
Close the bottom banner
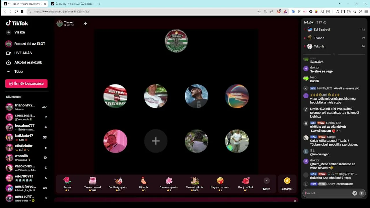[x=295, y=201]
